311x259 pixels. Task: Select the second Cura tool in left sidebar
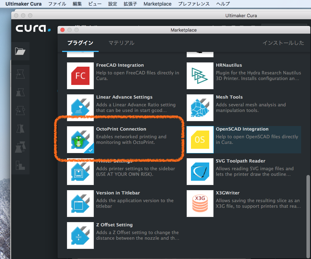pyautogui.click(x=20, y=92)
